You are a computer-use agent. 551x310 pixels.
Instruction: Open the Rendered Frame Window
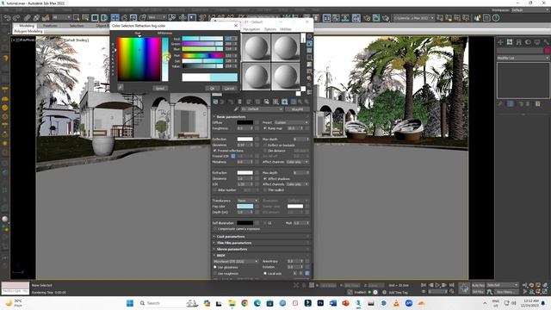[376, 17]
